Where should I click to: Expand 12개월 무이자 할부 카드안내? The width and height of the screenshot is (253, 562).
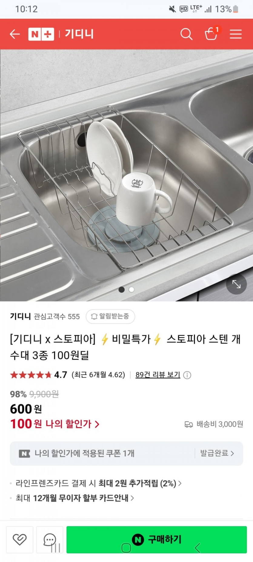(75, 498)
